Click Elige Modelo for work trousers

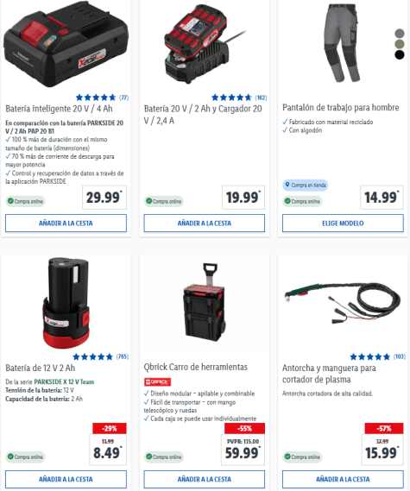343,223
